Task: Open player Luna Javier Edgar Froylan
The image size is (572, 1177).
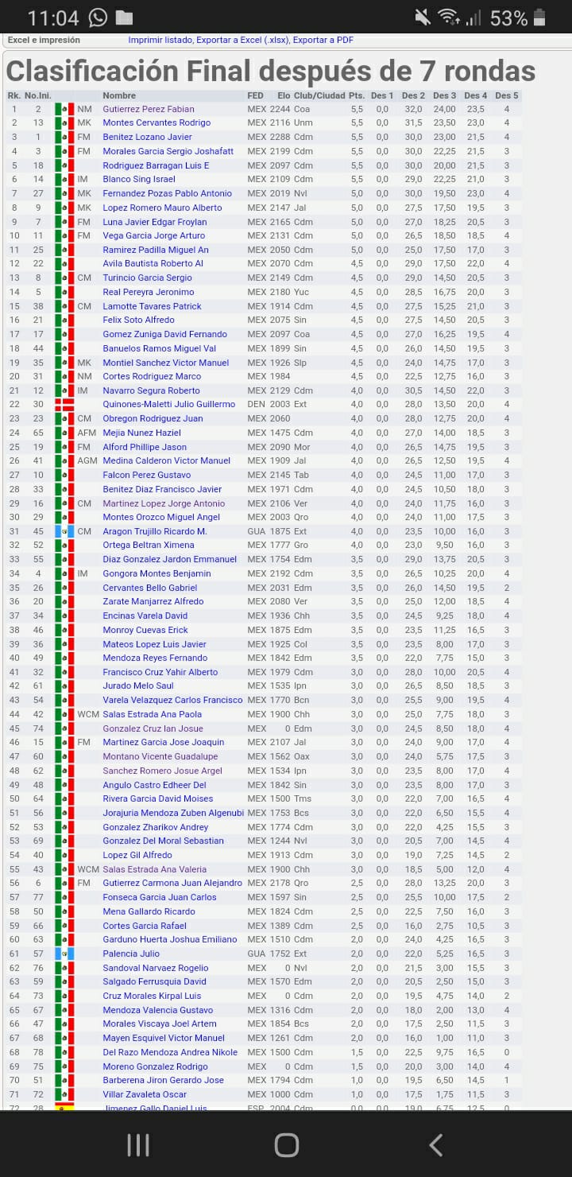Action: tap(155, 222)
